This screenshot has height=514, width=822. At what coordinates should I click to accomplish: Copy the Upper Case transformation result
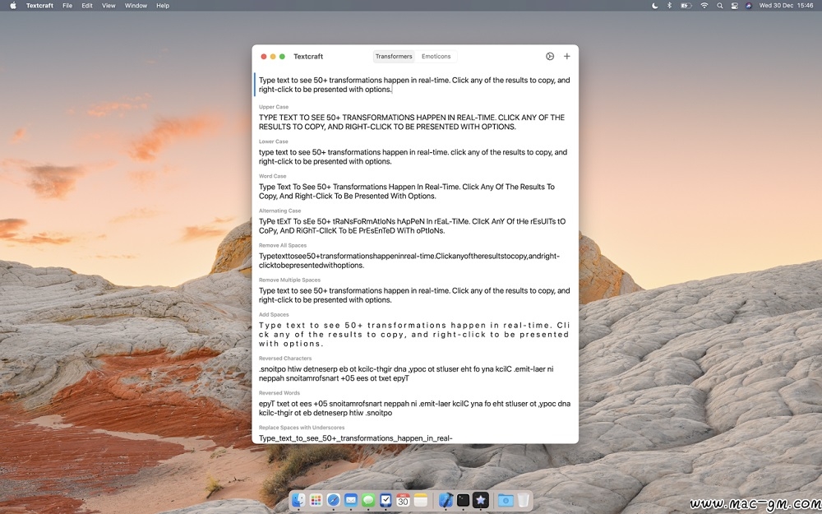point(412,123)
